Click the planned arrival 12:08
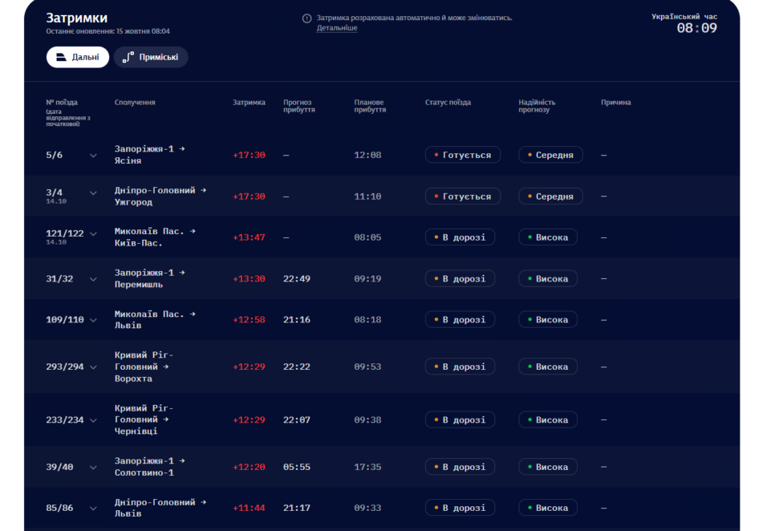 [x=367, y=155]
